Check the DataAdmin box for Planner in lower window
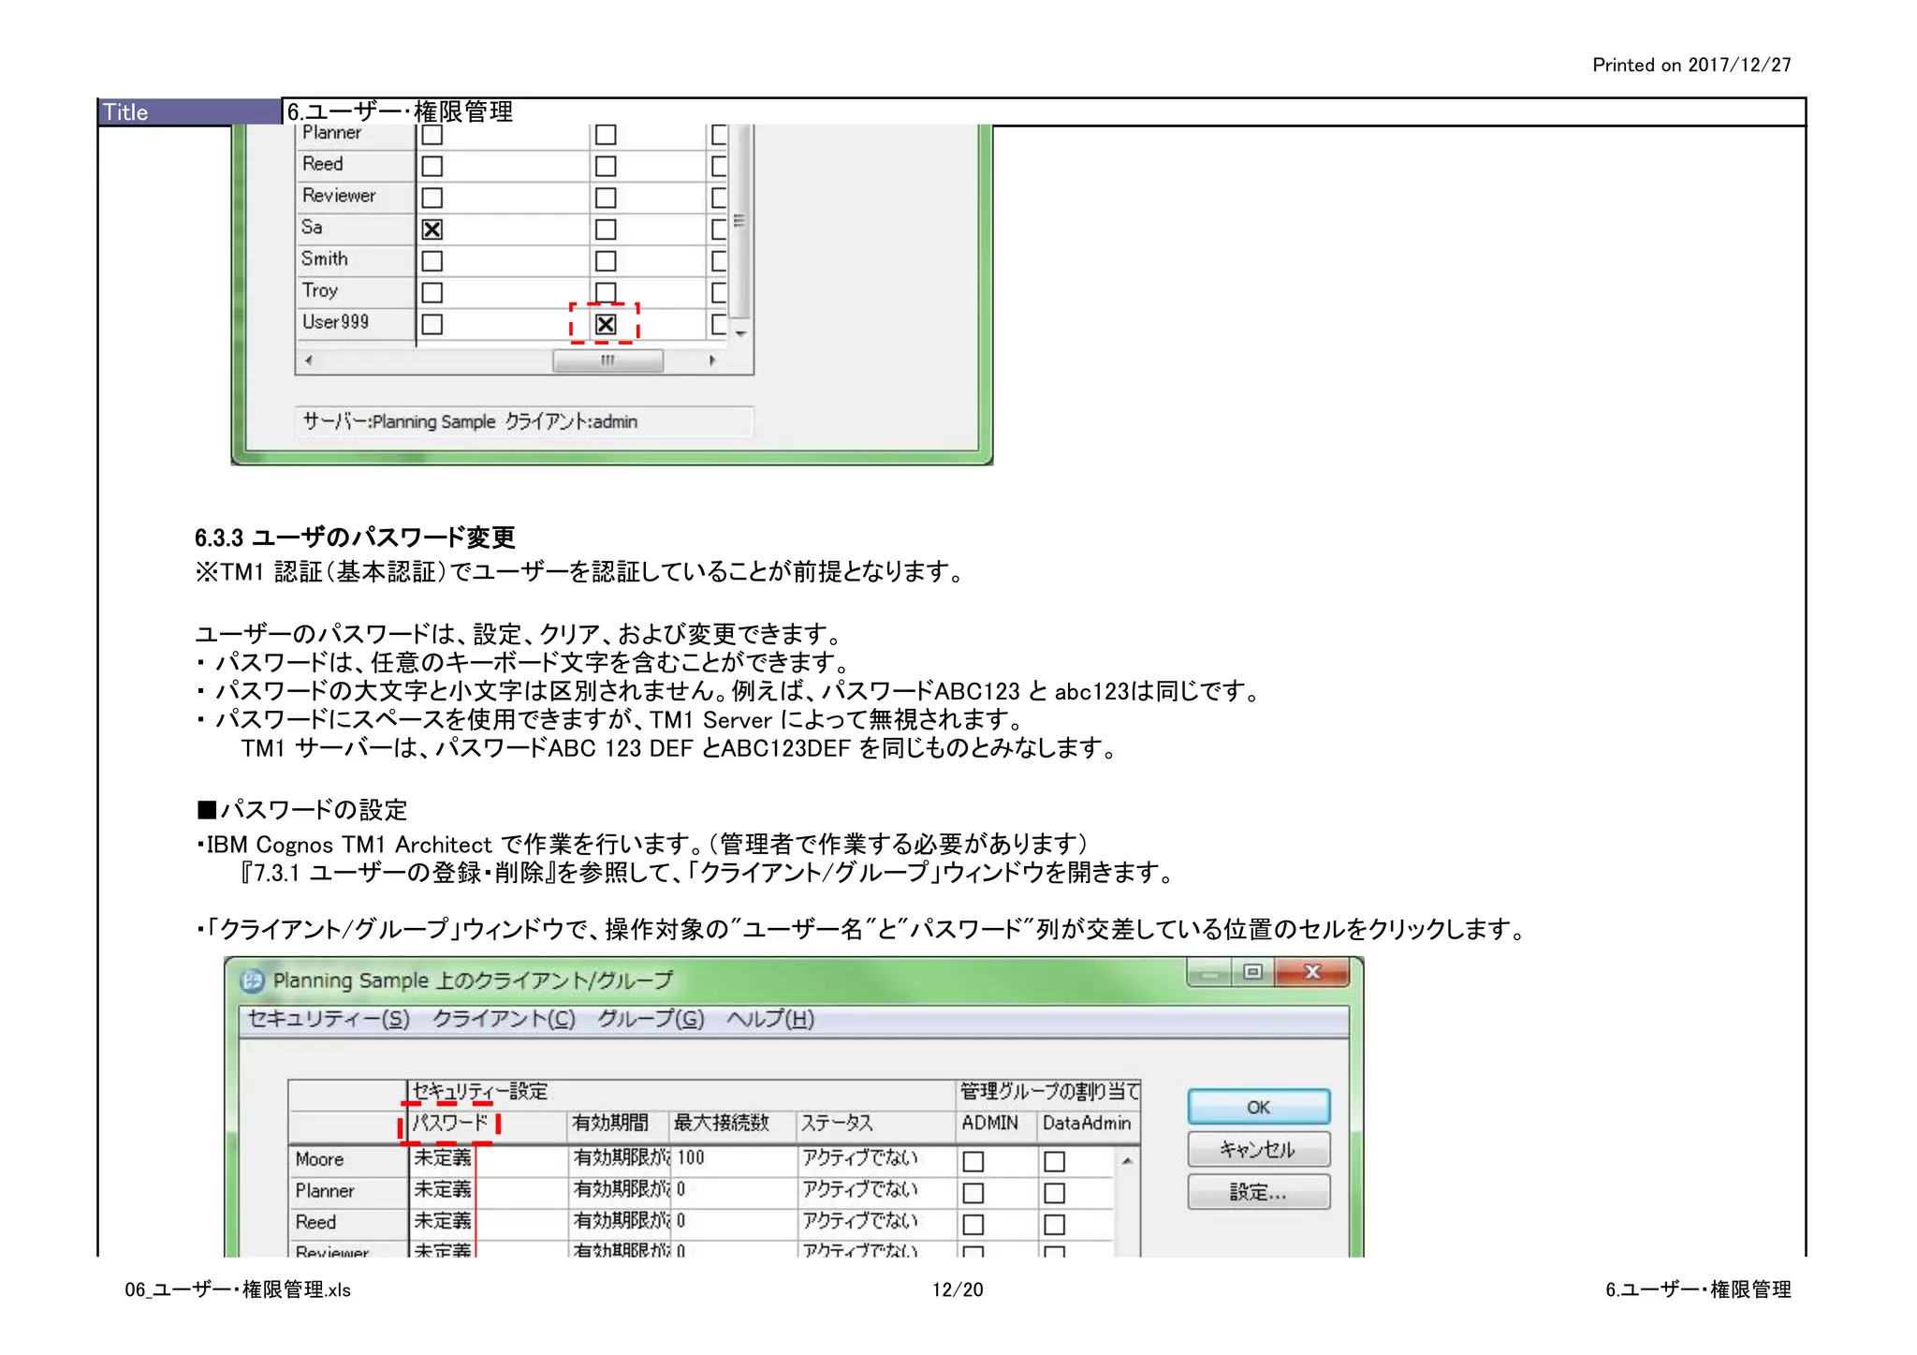This screenshot has height=1355, width=1917. 1054,1193
